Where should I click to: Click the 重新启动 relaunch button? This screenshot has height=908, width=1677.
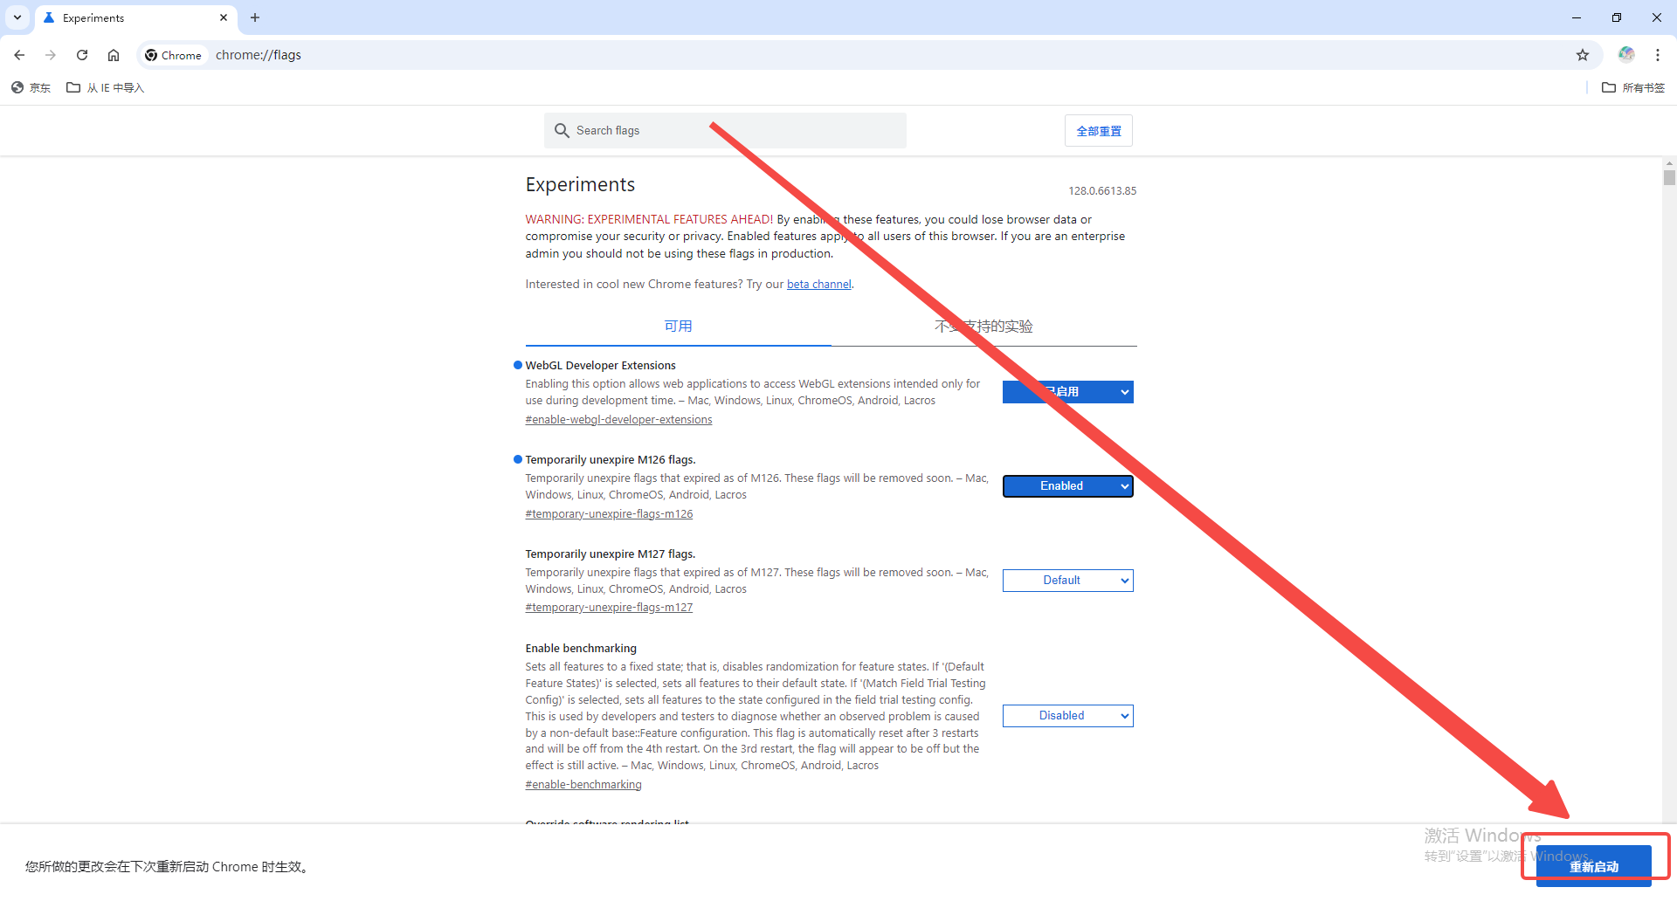[x=1593, y=866]
